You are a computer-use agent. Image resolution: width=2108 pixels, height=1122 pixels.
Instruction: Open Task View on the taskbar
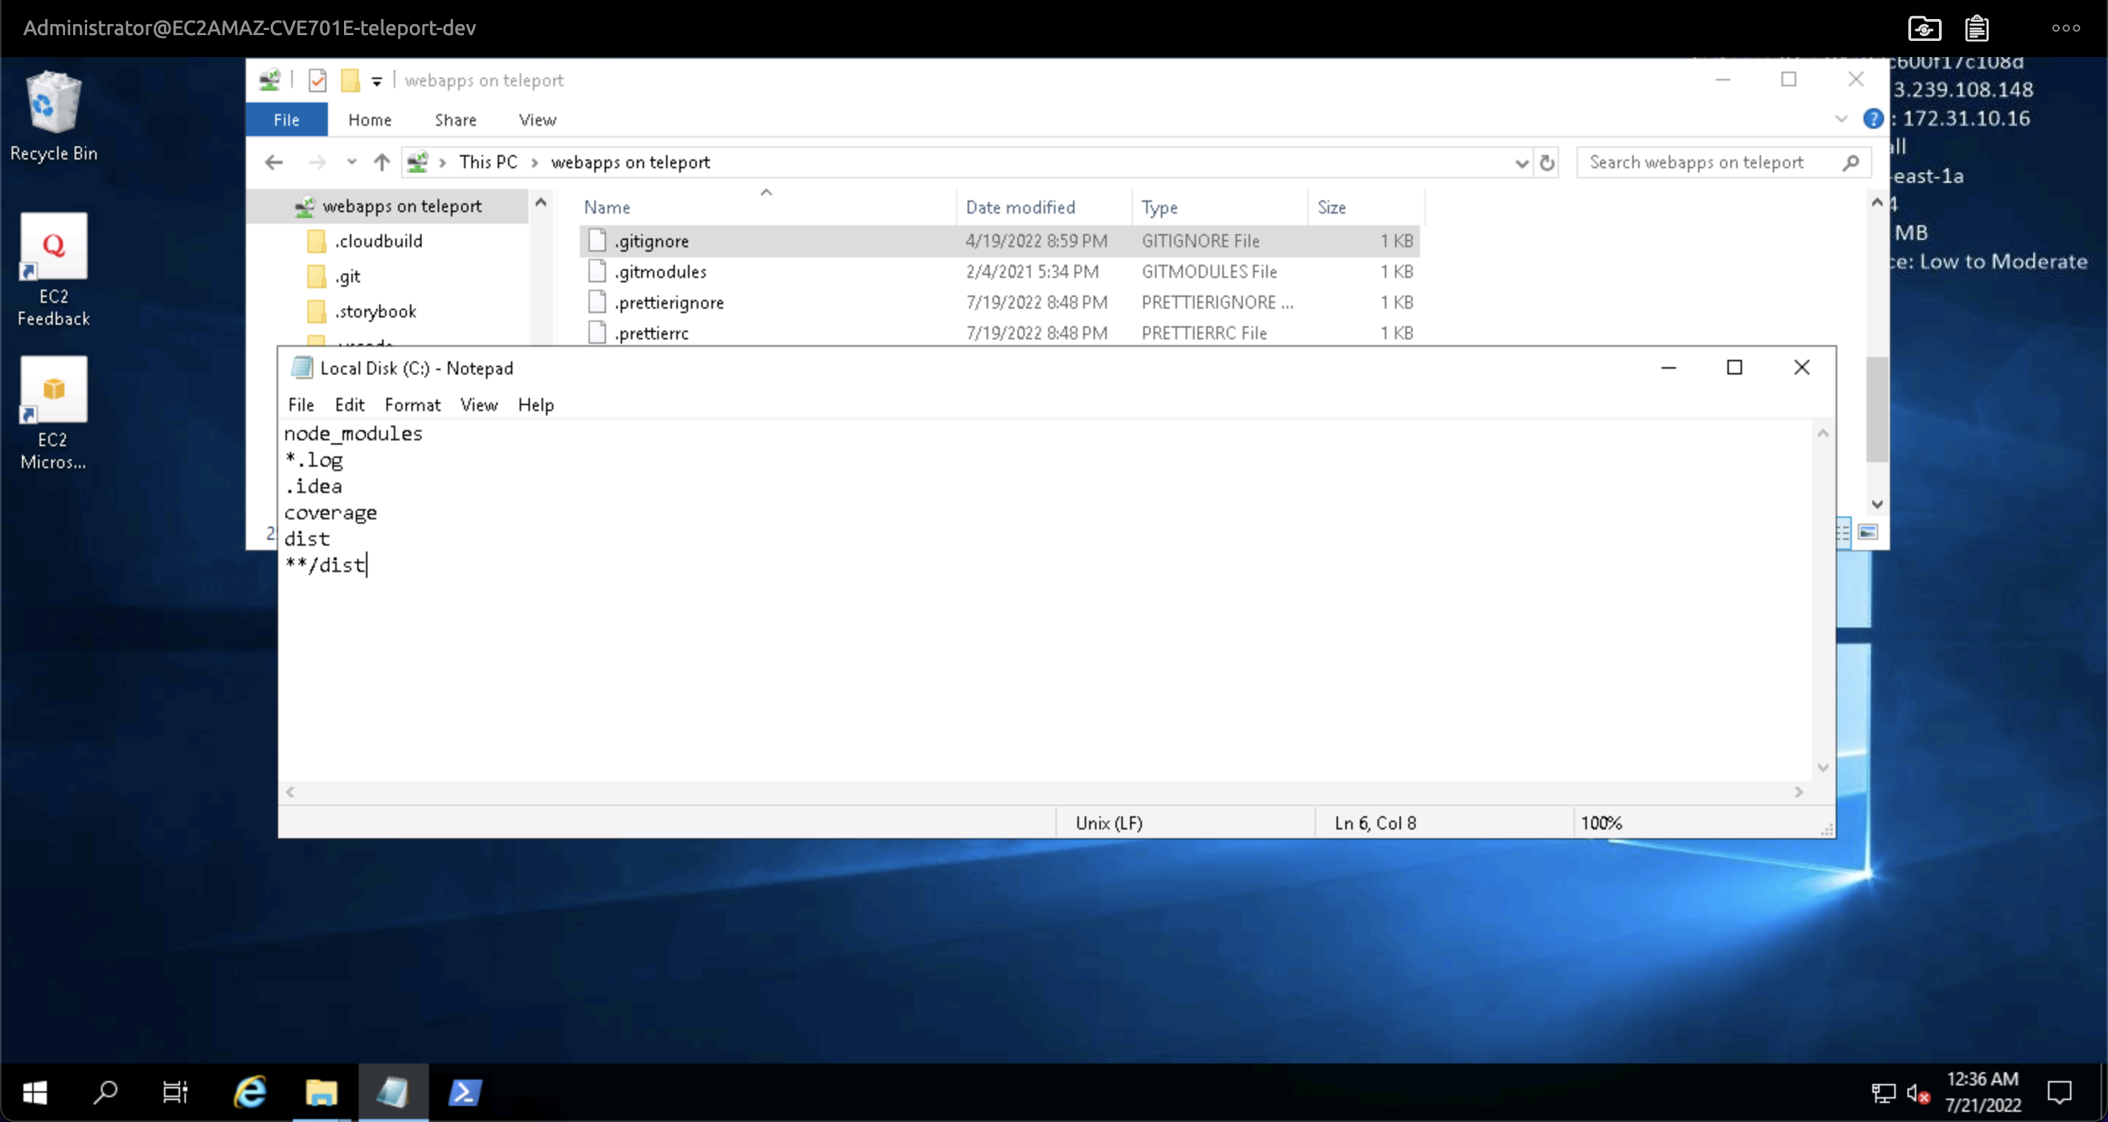(175, 1093)
